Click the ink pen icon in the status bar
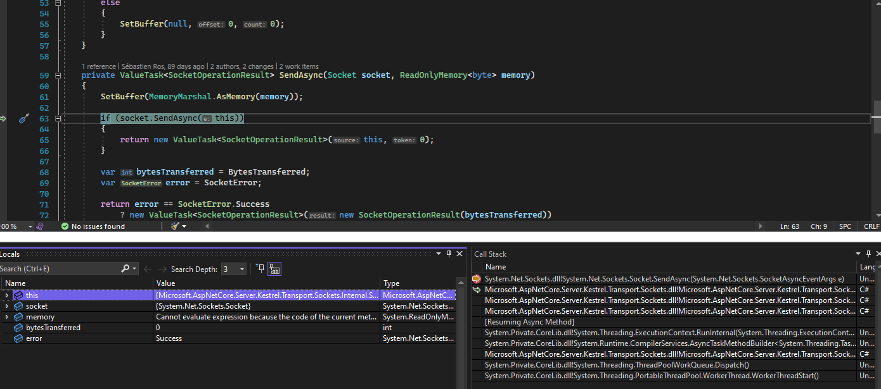881x389 pixels. 176,226
